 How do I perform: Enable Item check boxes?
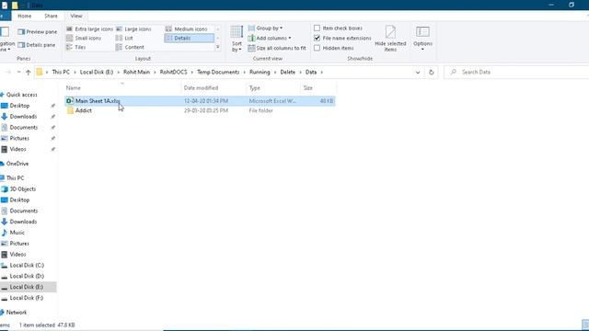tap(317, 29)
